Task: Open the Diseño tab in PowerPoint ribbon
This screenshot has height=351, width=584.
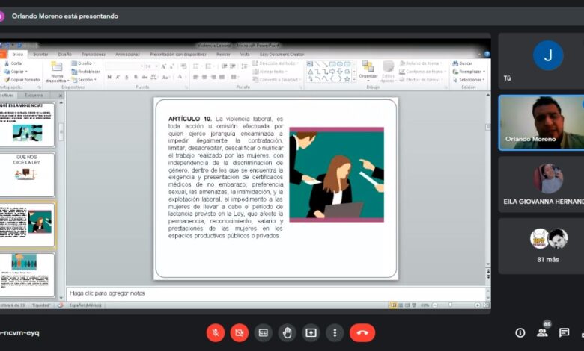Action: [65, 55]
